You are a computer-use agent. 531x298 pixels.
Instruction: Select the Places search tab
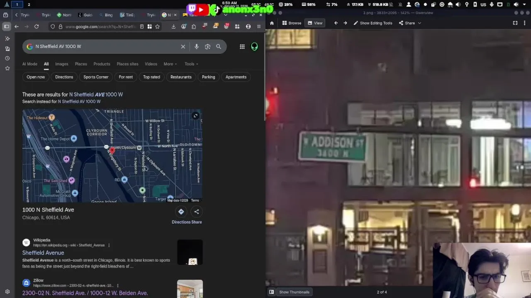[x=81, y=64]
